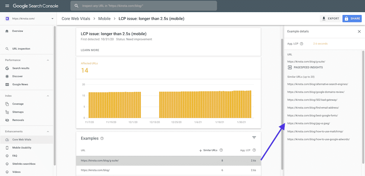Click the filter icon in Examples
Screen dimensions: 365x176
tap(254, 138)
